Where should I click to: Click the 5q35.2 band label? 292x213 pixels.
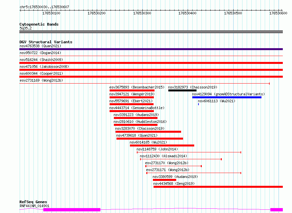pyautogui.click(x=26, y=28)
